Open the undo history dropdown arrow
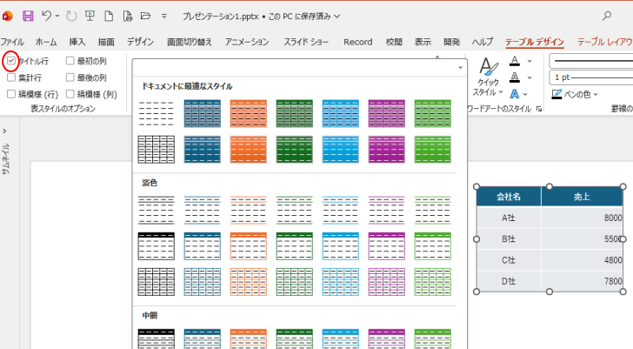The height and width of the screenshot is (349, 633). pos(57,17)
